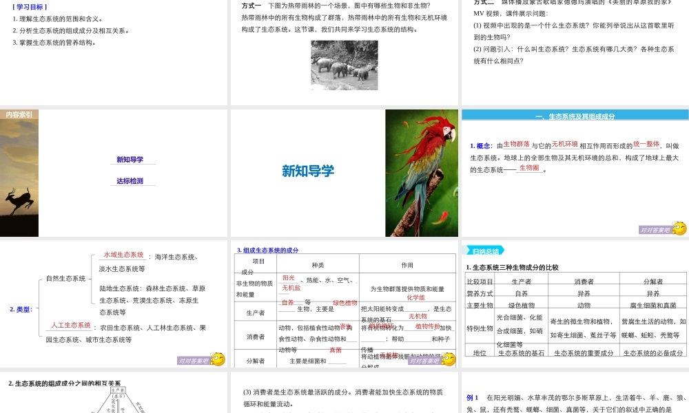Click the 3. 组成生态系统的成分 heading
This screenshot has width=689, height=413.
[x=267, y=250]
